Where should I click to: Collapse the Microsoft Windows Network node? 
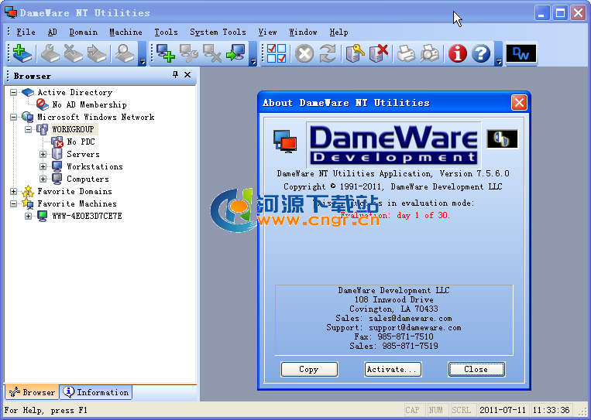click(x=14, y=118)
